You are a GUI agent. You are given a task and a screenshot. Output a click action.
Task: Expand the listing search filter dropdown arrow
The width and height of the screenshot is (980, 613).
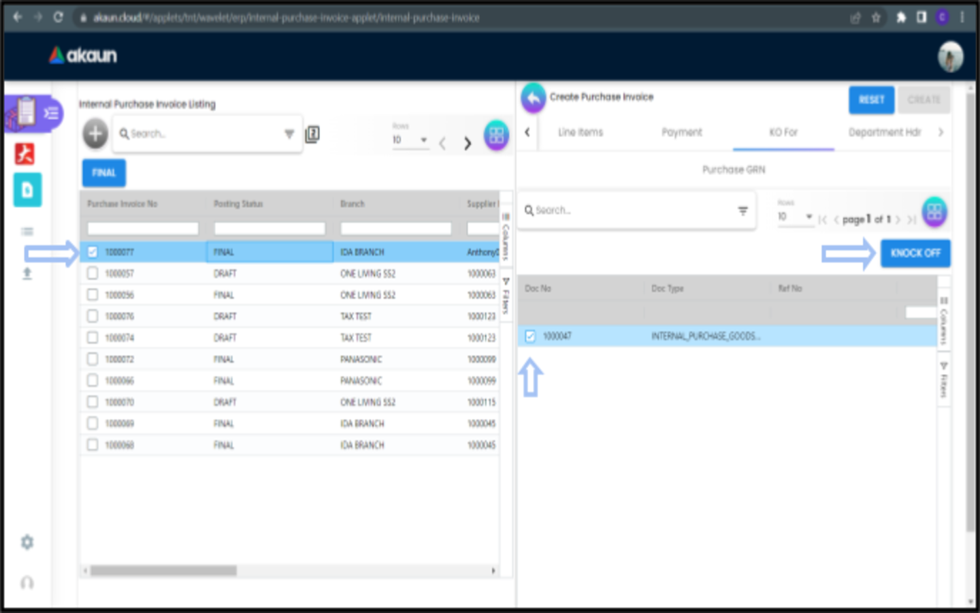pos(289,134)
